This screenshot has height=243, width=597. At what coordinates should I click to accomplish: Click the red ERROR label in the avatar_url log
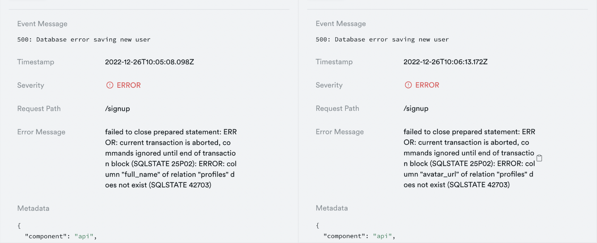click(427, 85)
